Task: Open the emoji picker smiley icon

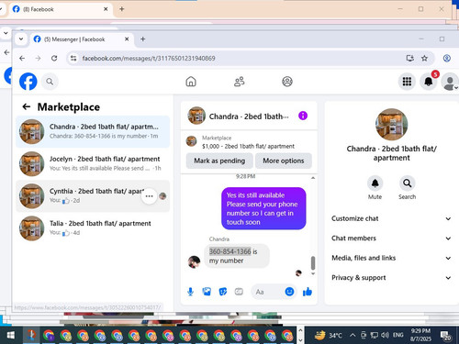Action: tap(289, 292)
